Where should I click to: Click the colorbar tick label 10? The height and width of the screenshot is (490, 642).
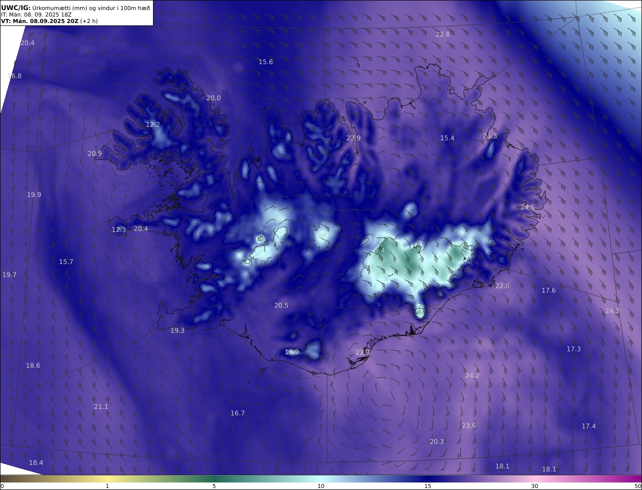point(321,486)
